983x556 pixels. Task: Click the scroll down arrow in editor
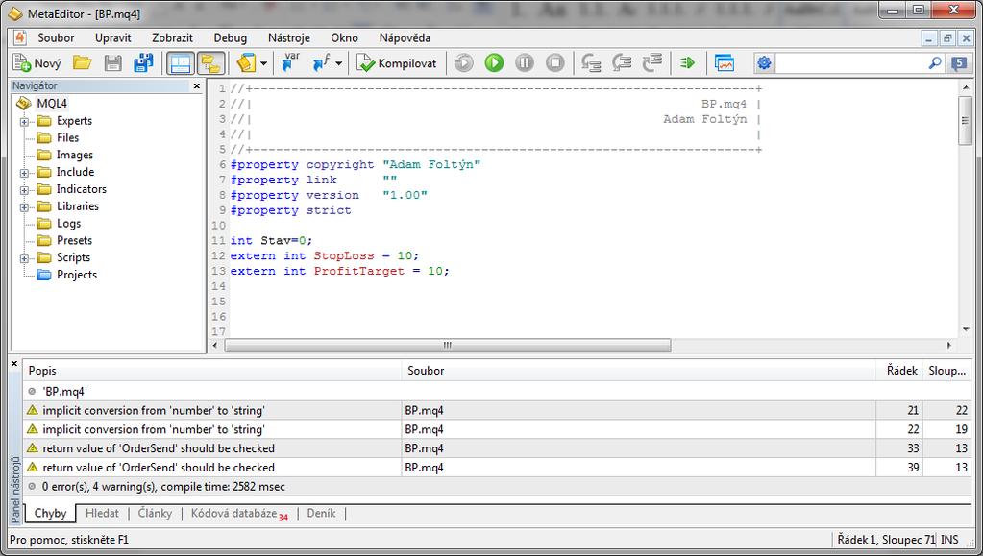[x=965, y=329]
